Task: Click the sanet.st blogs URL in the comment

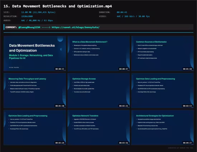Action: 76,27
